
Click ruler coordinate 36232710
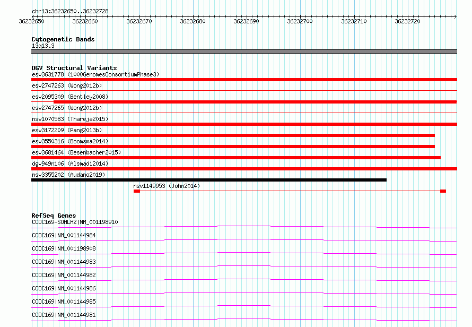coord(354,21)
